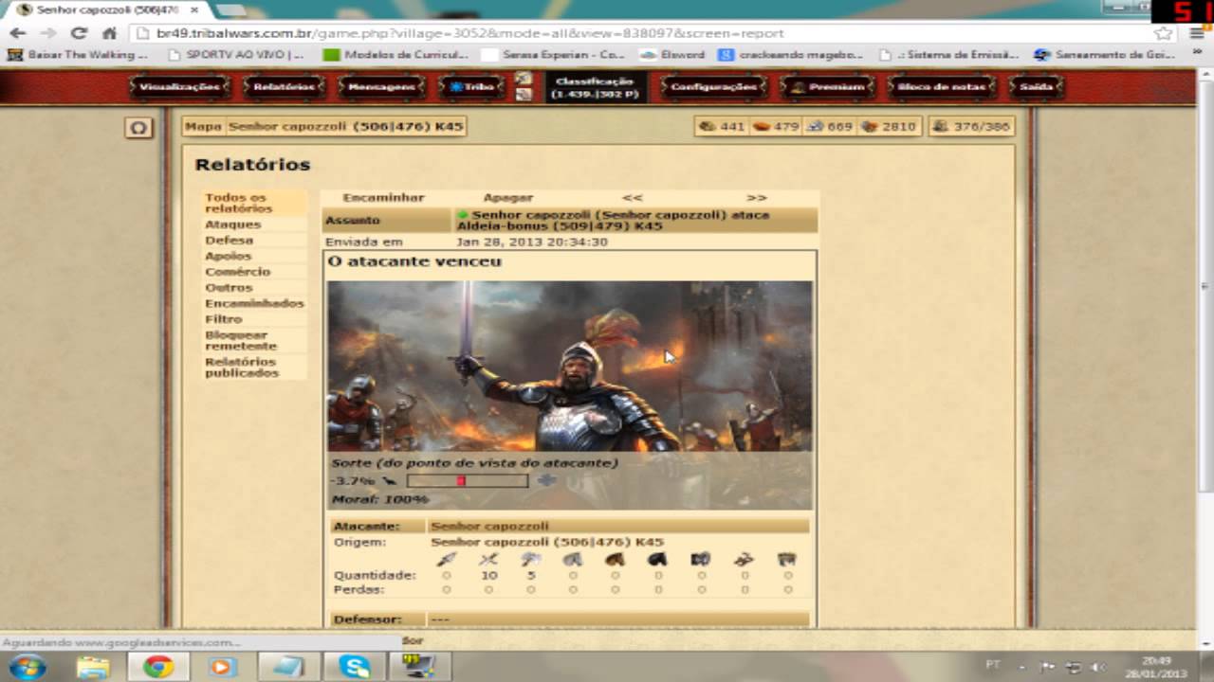Click the spear fighter unit icon

[x=446, y=560]
